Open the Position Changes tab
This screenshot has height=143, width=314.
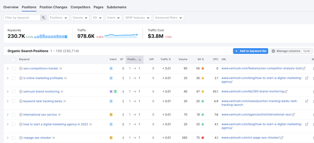coord(53,7)
